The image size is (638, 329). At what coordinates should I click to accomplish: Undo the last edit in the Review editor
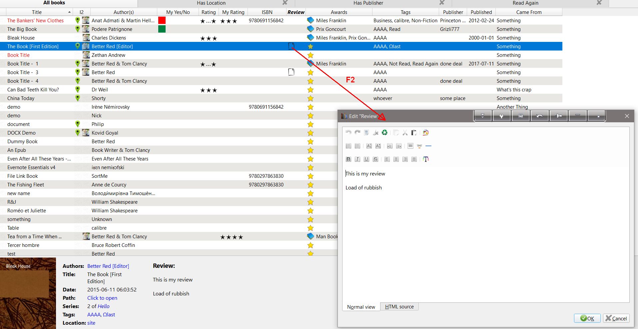tap(348, 133)
